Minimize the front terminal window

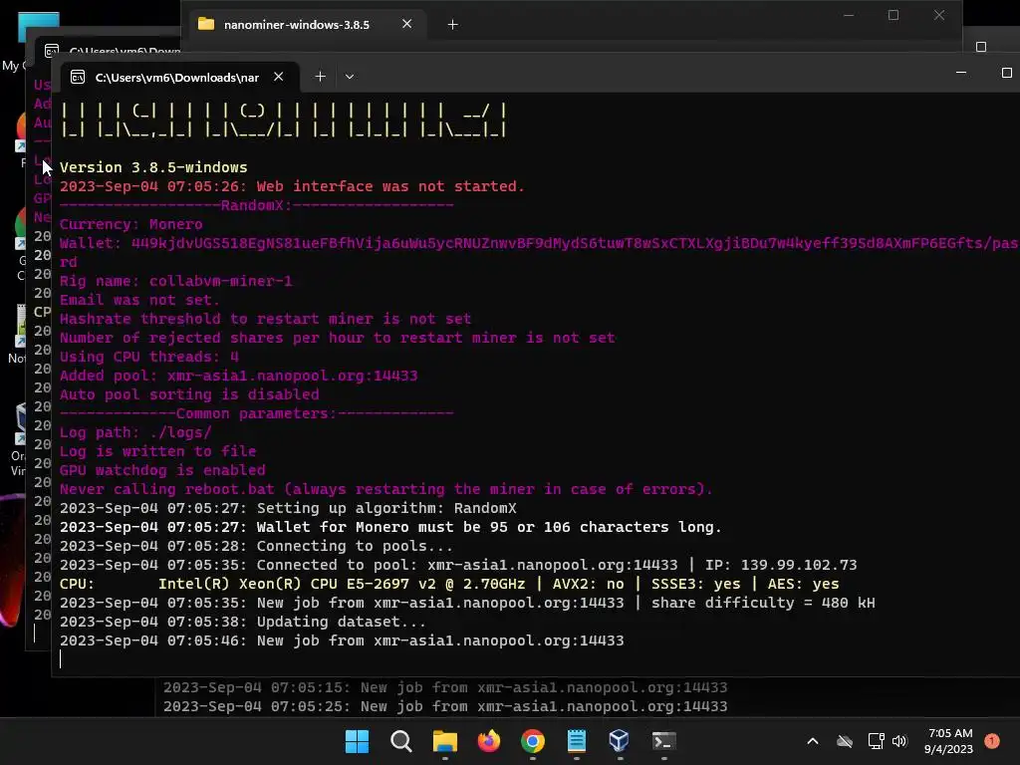click(961, 73)
